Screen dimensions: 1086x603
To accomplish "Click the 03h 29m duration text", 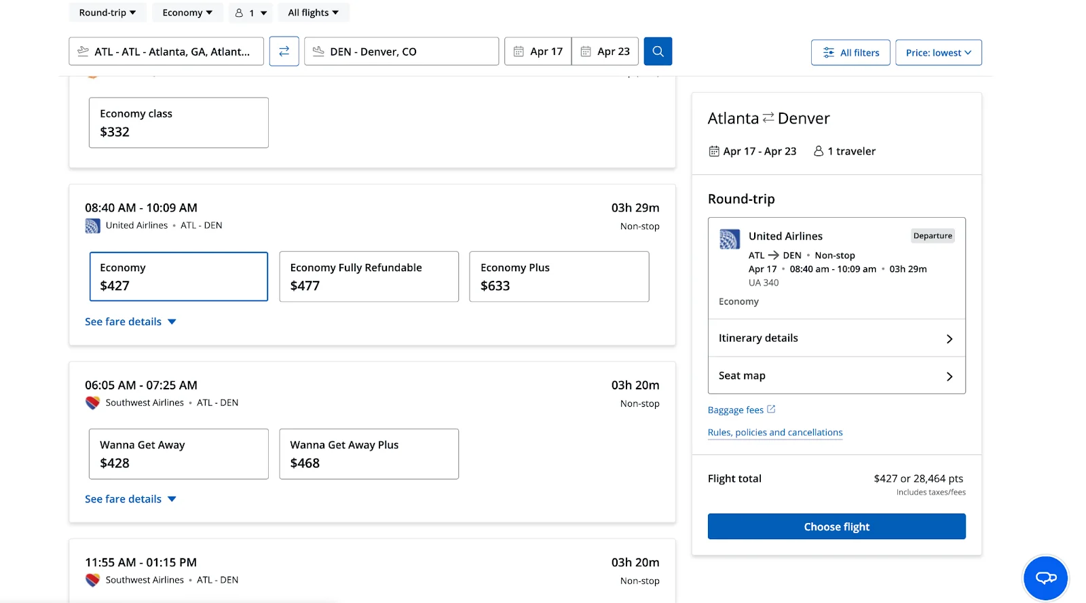I will [635, 208].
